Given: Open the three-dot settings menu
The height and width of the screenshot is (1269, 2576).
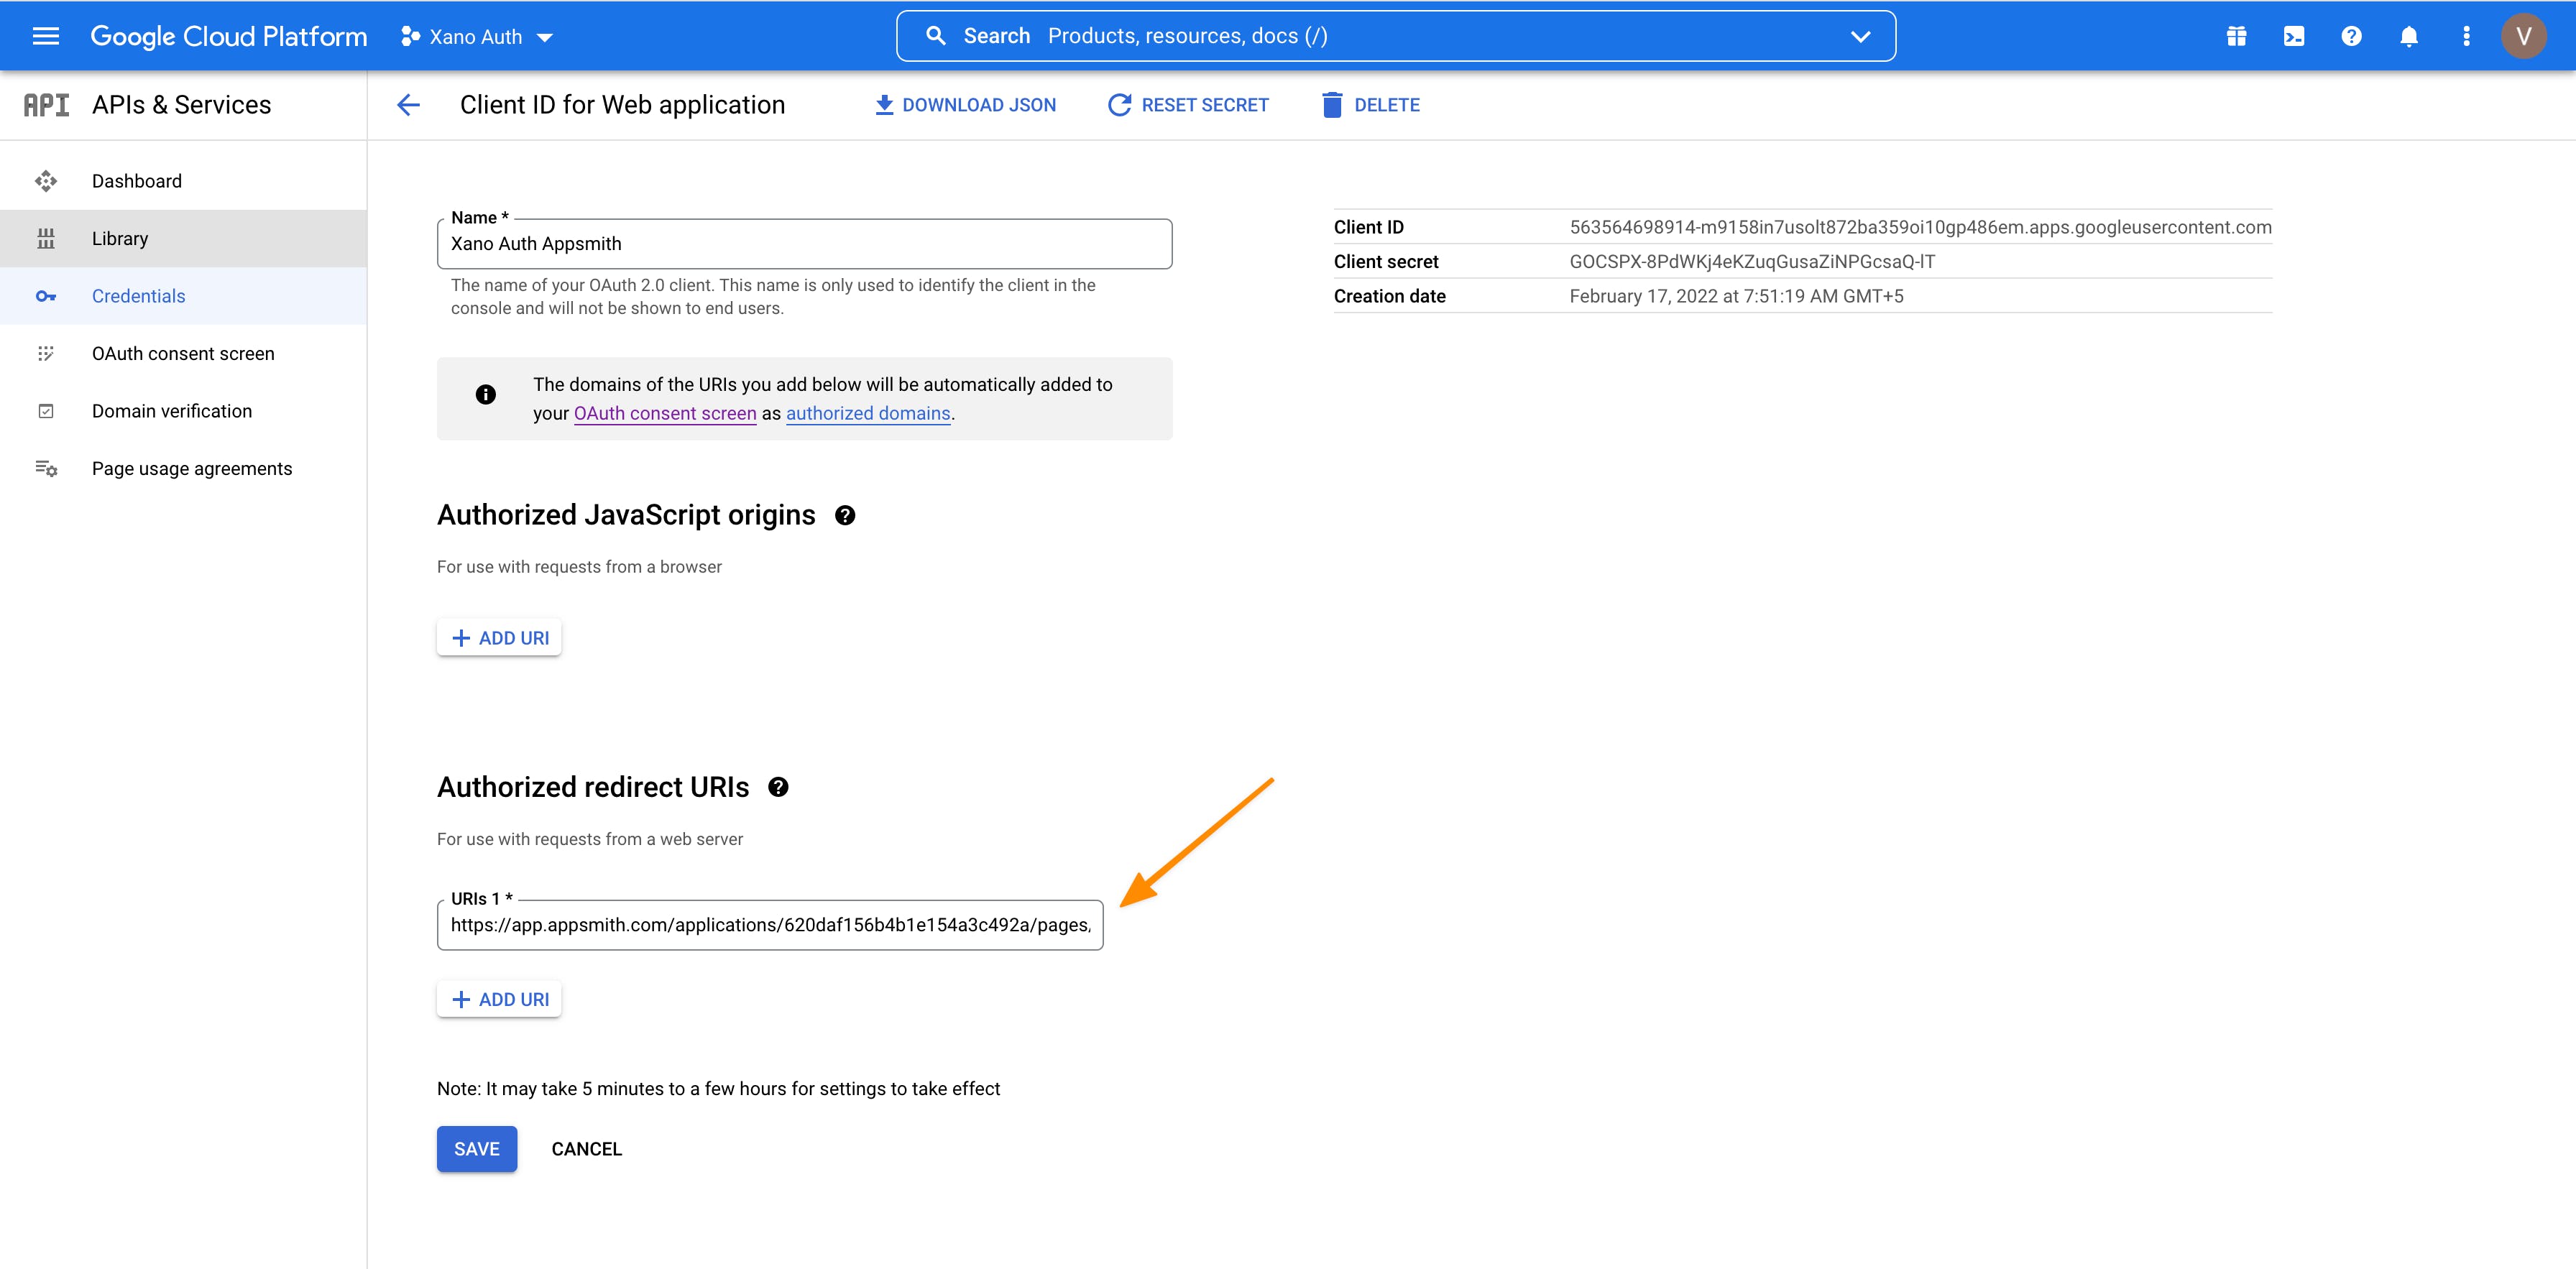Looking at the screenshot, I should click(2466, 37).
